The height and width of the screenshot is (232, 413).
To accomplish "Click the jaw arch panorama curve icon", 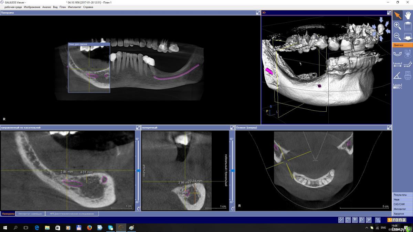I will [x=397, y=53].
